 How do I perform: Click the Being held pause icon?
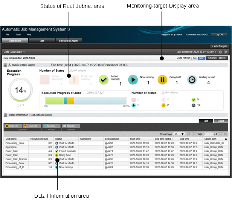tap(163, 80)
